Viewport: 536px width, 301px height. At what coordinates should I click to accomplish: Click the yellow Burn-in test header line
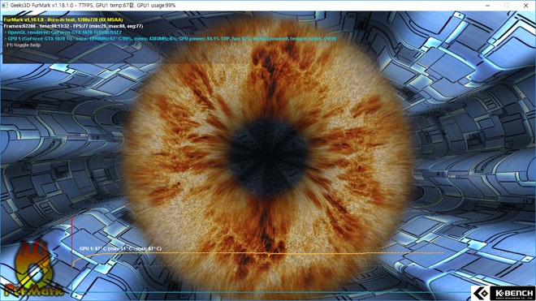63,19
